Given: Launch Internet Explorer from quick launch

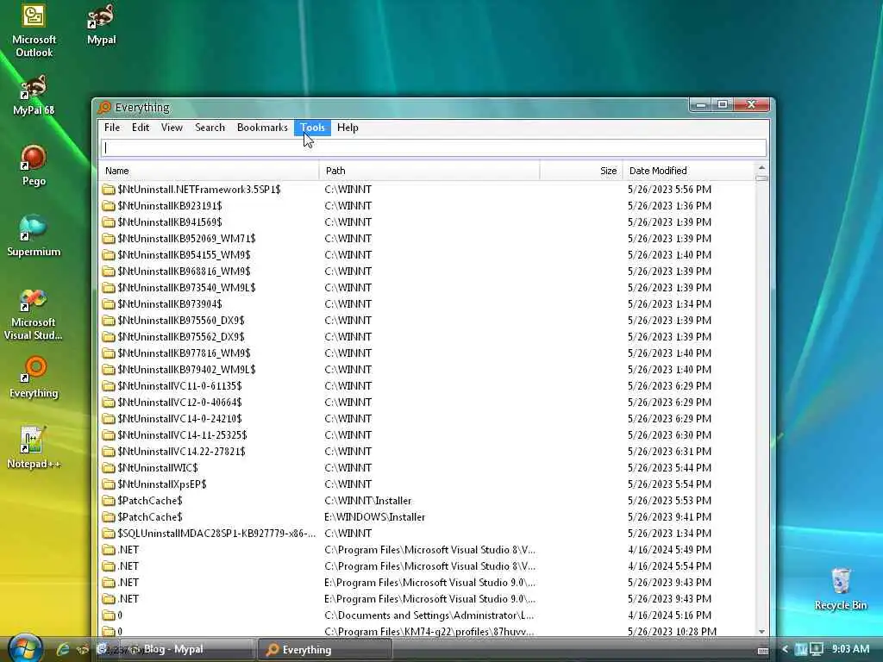Looking at the screenshot, I should coord(62,649).
